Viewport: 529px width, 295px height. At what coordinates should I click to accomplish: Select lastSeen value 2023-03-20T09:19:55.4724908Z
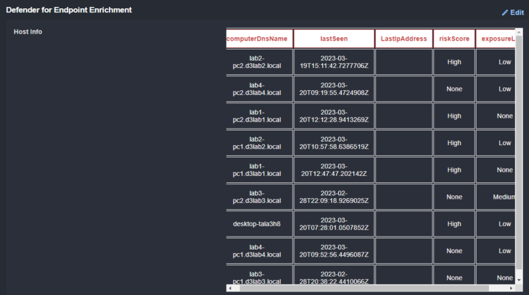click(x=334, y=89)
